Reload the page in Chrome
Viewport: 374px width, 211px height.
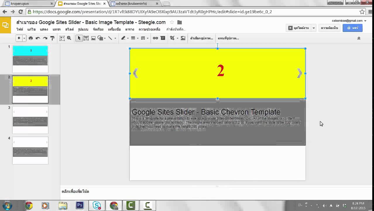(20, 12)
